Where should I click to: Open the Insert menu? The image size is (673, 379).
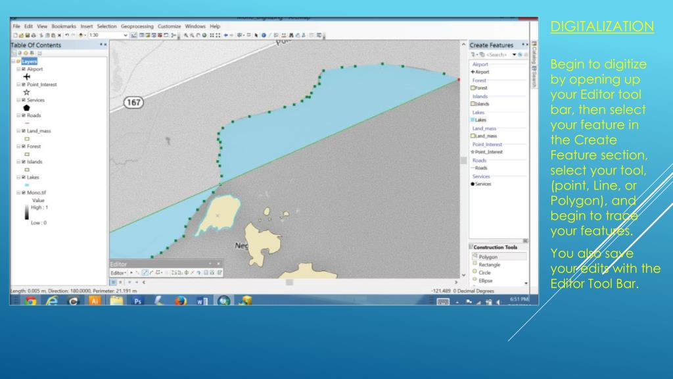point(86,26)
